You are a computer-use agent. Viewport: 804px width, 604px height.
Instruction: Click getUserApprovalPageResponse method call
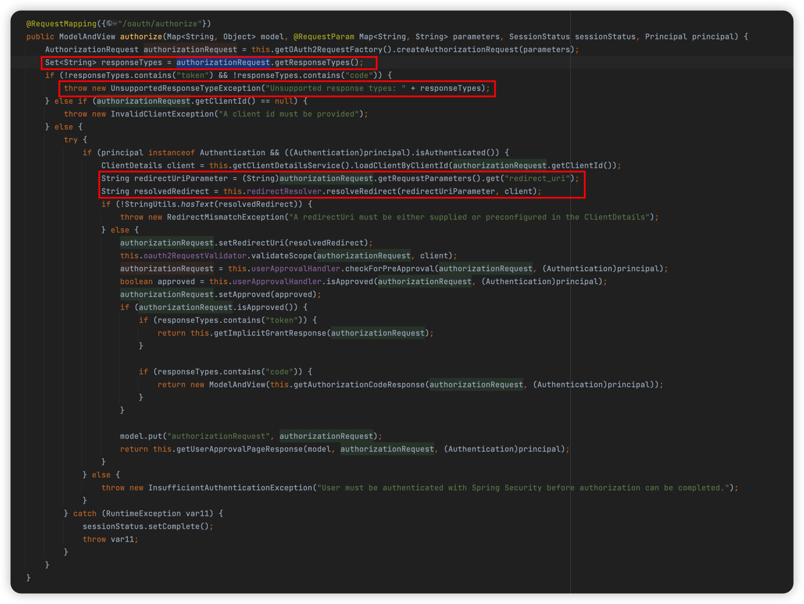point(239,449)
